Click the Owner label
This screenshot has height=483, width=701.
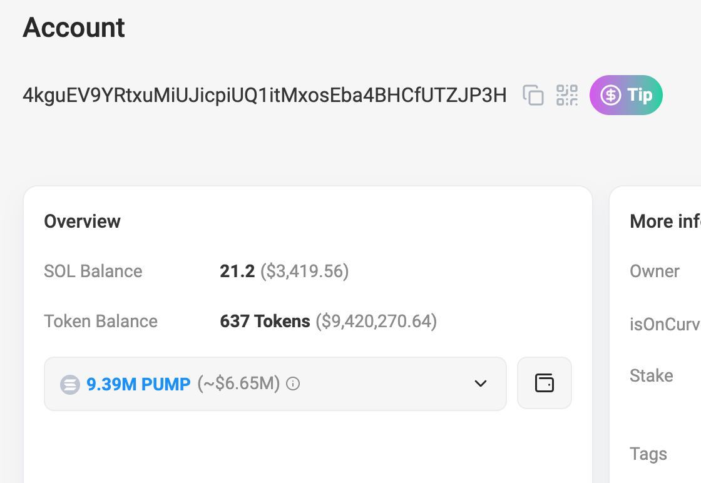(655, 271)
